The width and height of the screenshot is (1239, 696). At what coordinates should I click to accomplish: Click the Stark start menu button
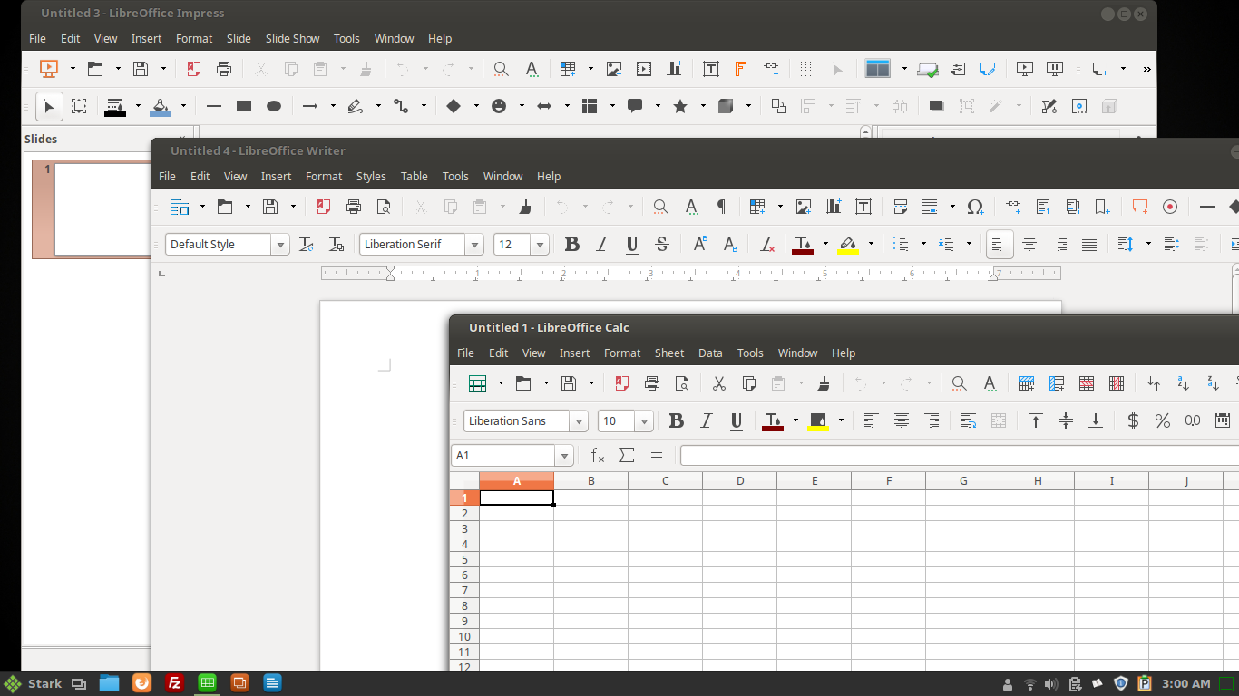tap(34, 683)
